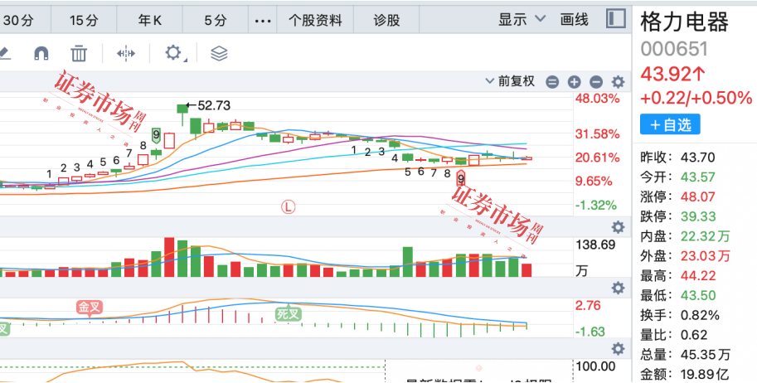The height and width of the screenshot is (383, 757).
Task: Click the 今开 value 43.57
Action: click(x=698, y=177)
